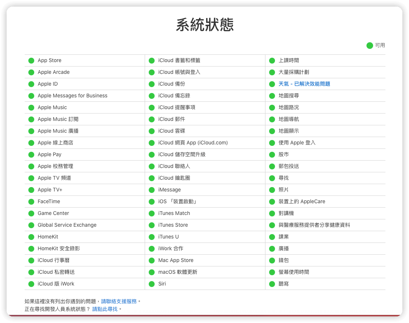Click the iCloud 儲存空間升級 label
The height and width of the screenshot is (323, 409).
click(x=182, y=154)
